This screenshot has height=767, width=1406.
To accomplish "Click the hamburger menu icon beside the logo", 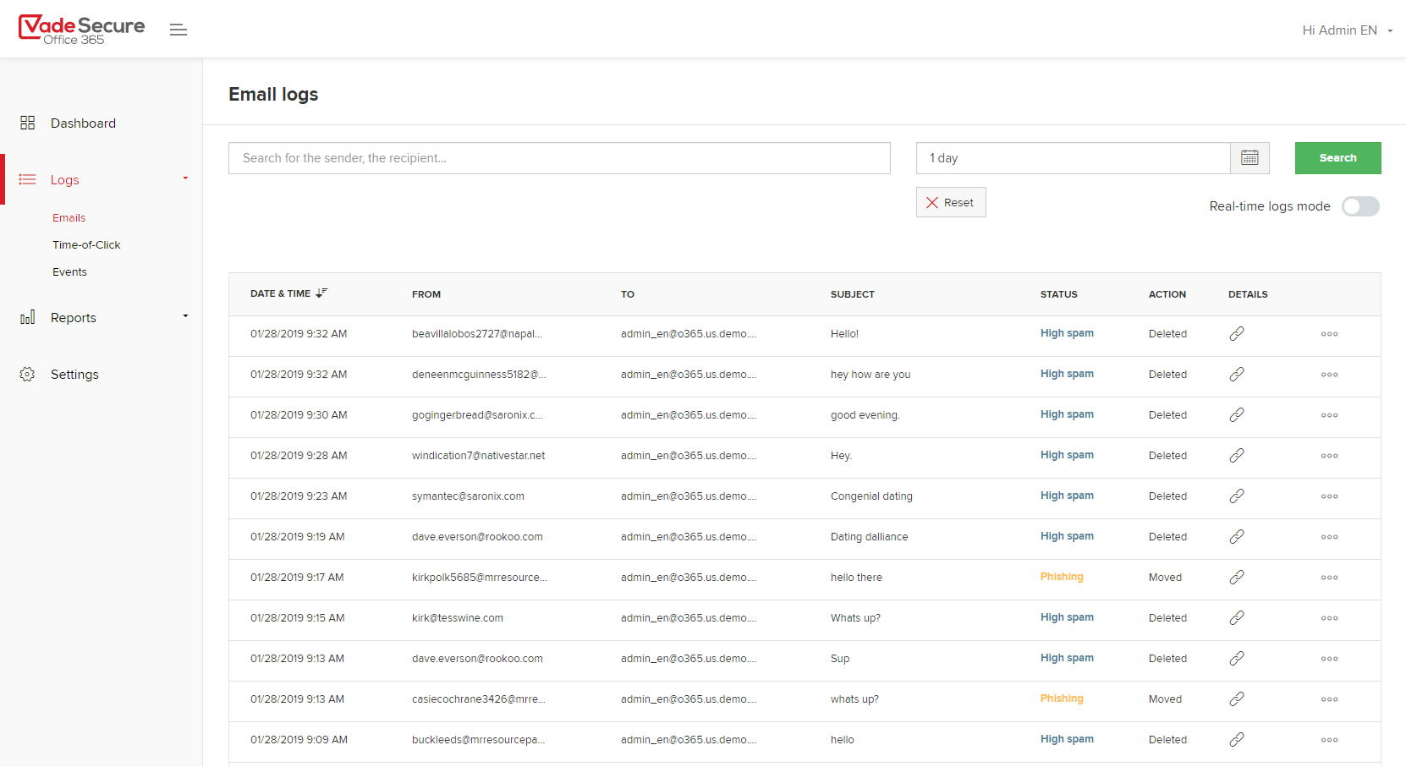I will pyautogui.click(x=178, y=30).
